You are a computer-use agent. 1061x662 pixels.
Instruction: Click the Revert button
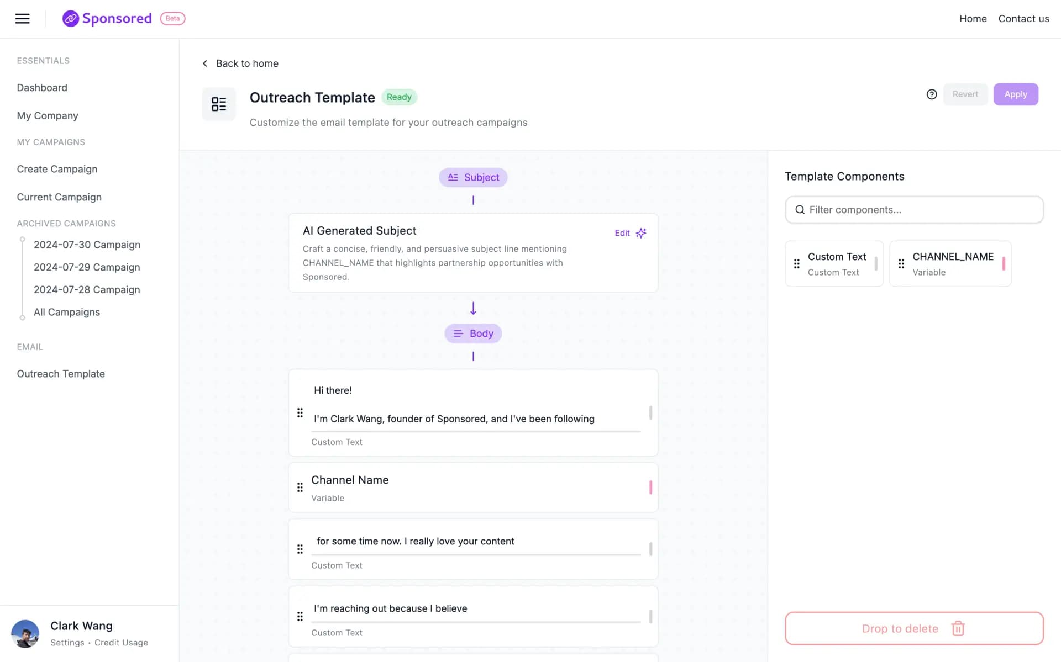click(965, 94)
